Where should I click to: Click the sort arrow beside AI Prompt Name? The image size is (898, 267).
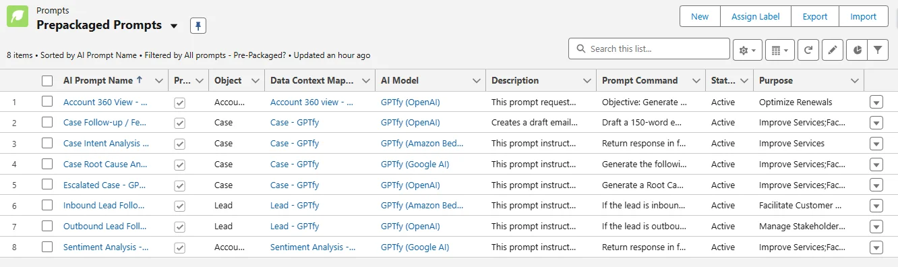coord(140,80)
